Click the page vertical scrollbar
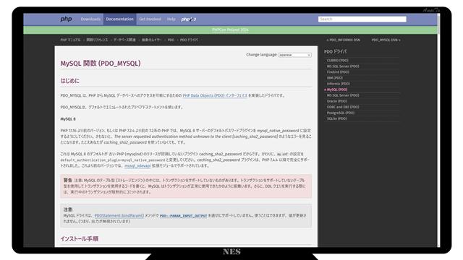The width and height of the screenshot is (463, 260). tap(438, 130)
